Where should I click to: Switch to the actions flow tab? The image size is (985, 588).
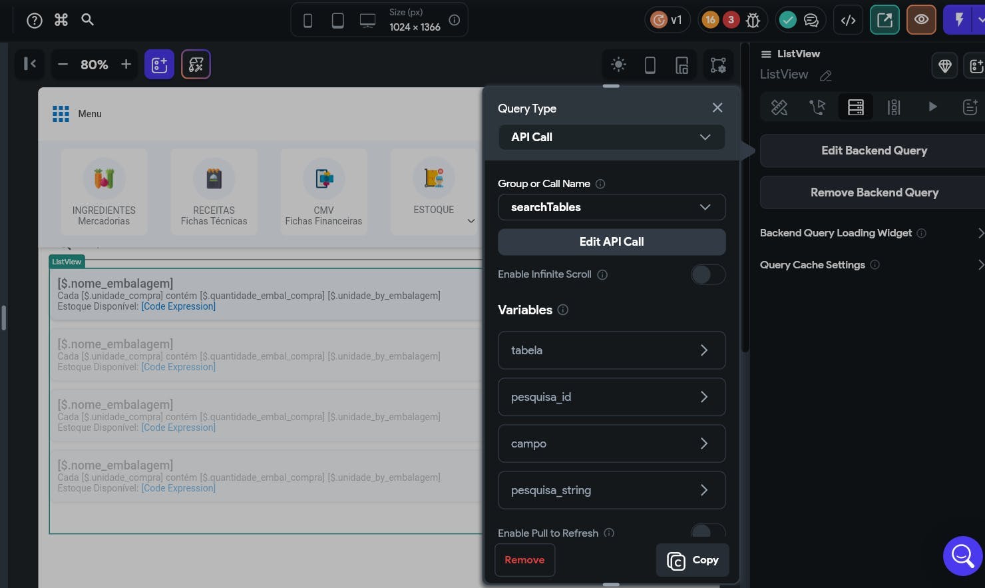point(817,107)
